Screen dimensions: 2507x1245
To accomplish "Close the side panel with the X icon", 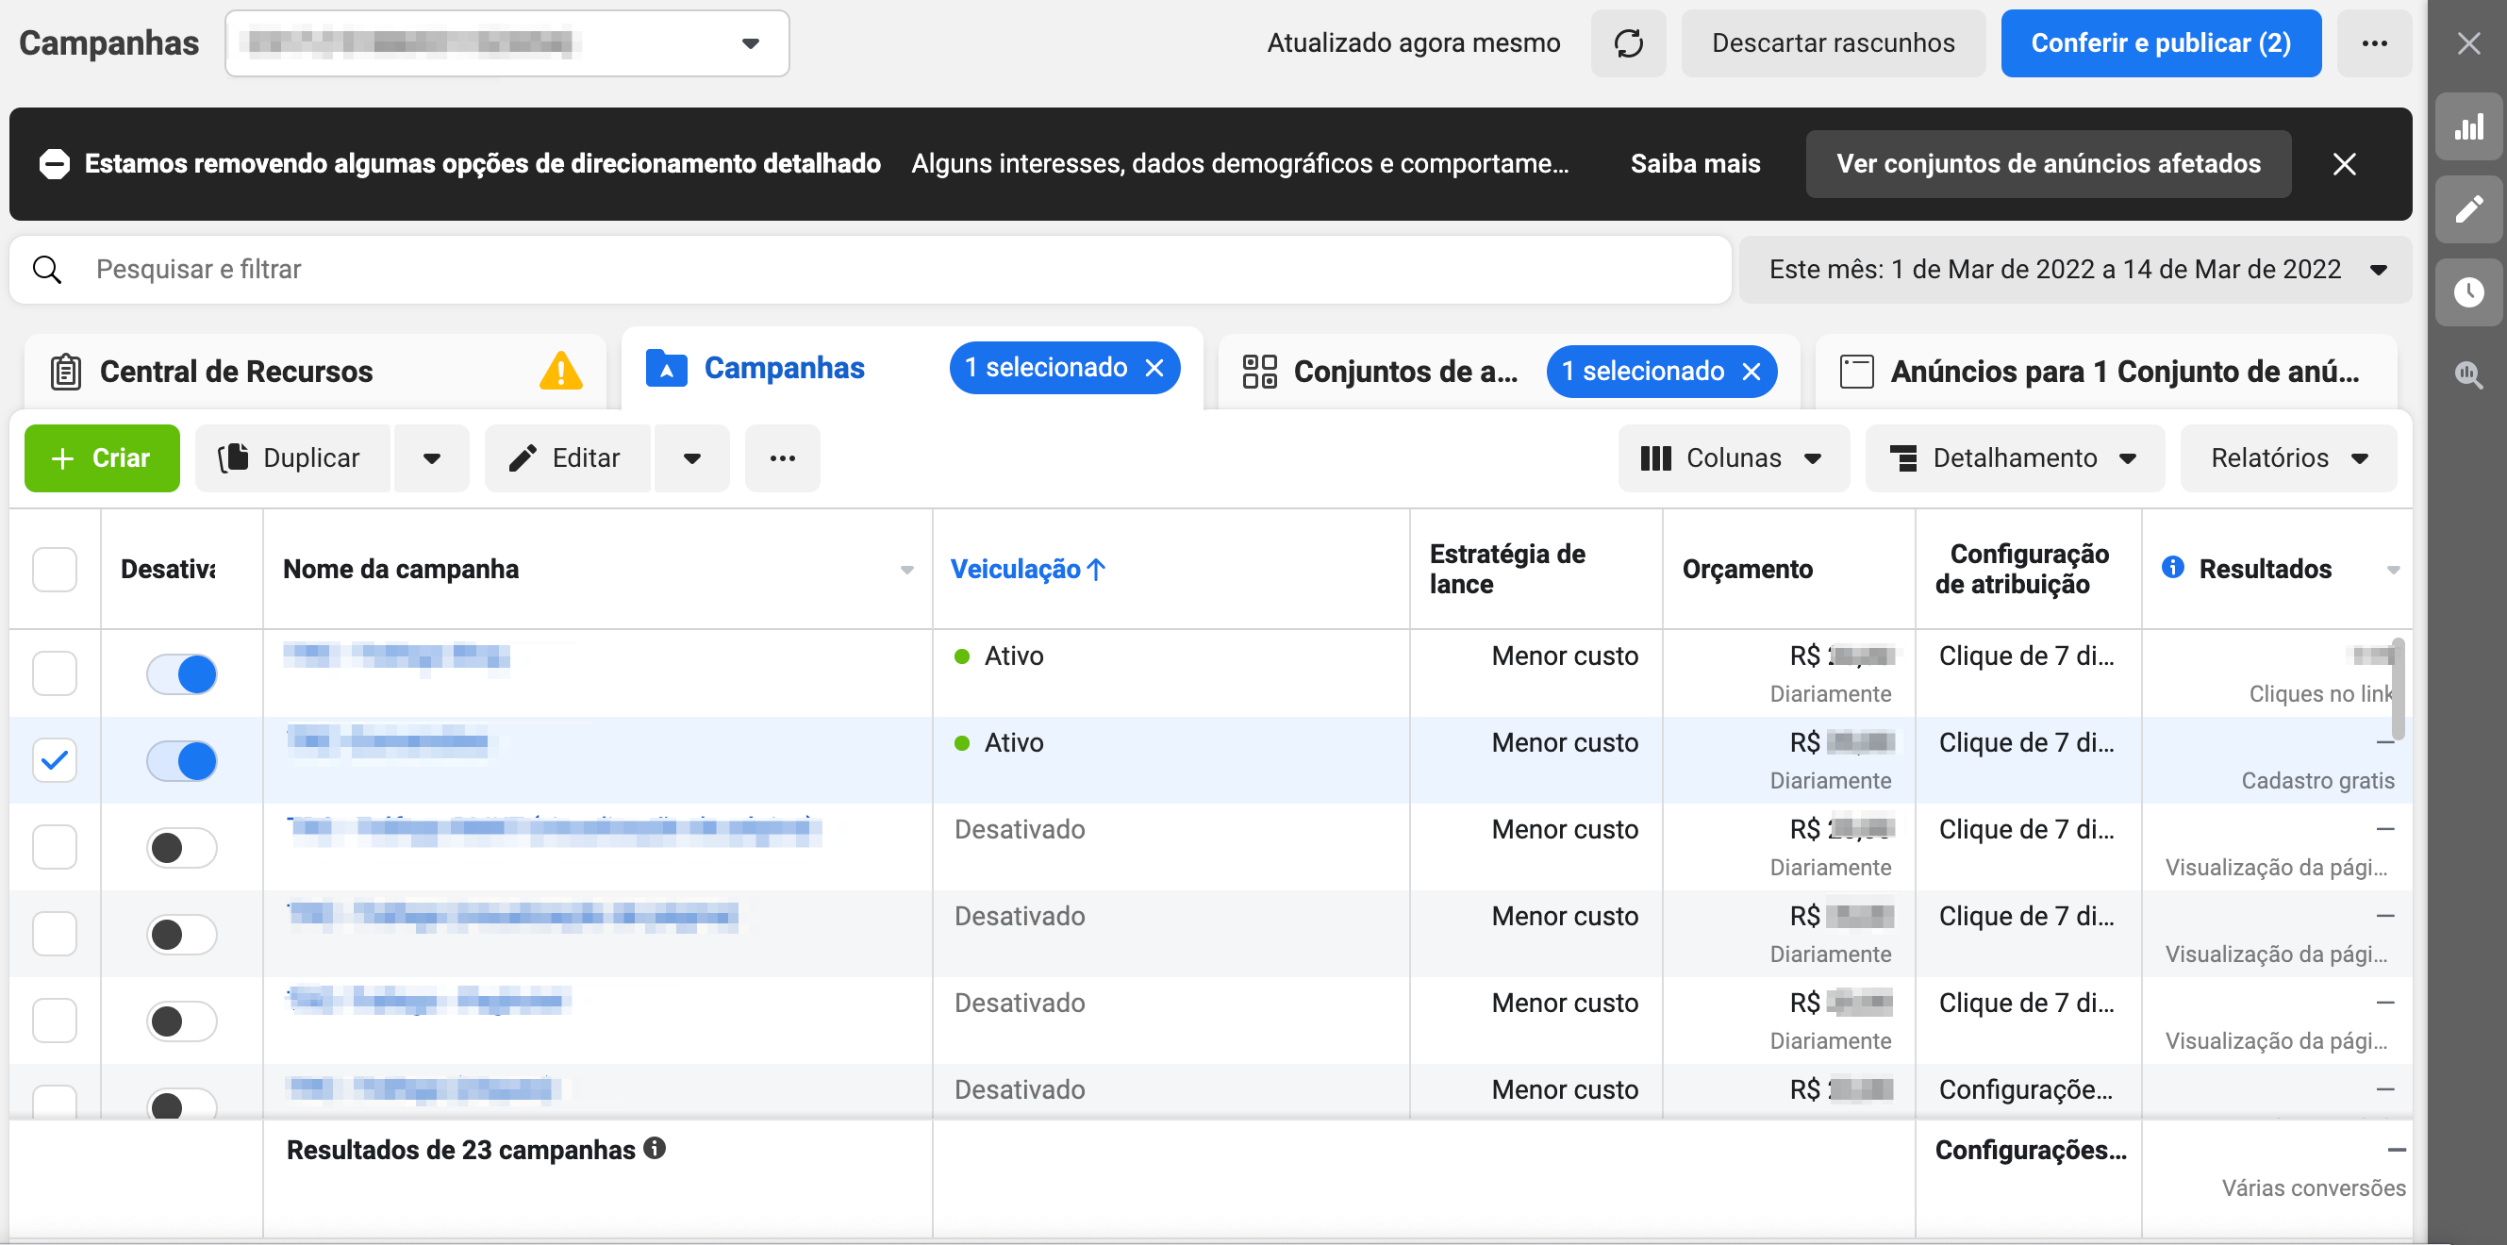I will (2468, 42).
